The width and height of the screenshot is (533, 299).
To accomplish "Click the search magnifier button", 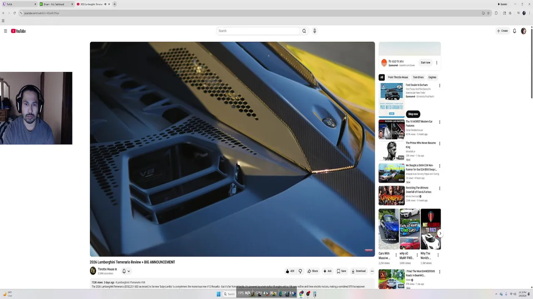I will click(x=304, y=31).
